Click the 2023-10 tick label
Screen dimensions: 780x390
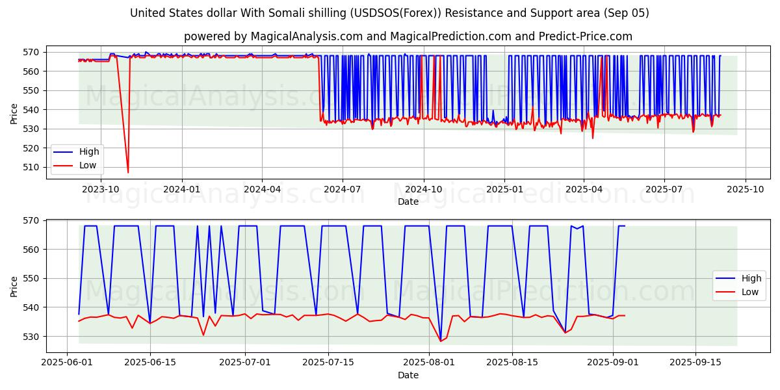click(x=101, y=188)
